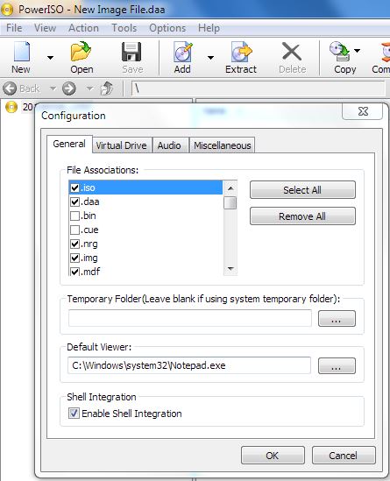390x481 pixels.
Task: Open the Tools menu
Action: (124, 28)
